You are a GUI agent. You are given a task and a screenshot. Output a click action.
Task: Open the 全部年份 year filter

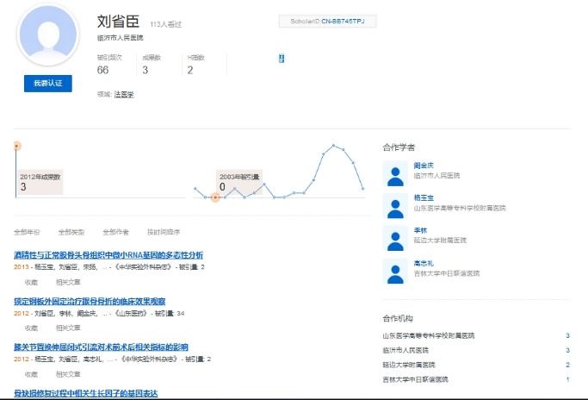[x=27, y=232]
